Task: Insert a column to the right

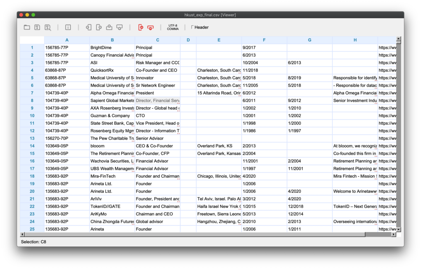Action: point(99,27)
